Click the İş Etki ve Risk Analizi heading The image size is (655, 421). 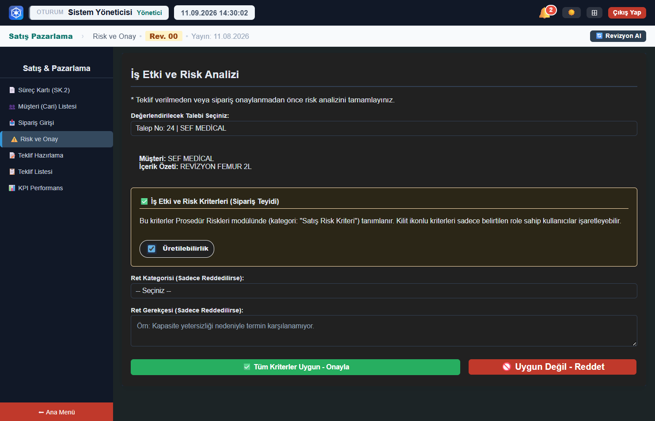pyautogui.click(x=185, y=75)
